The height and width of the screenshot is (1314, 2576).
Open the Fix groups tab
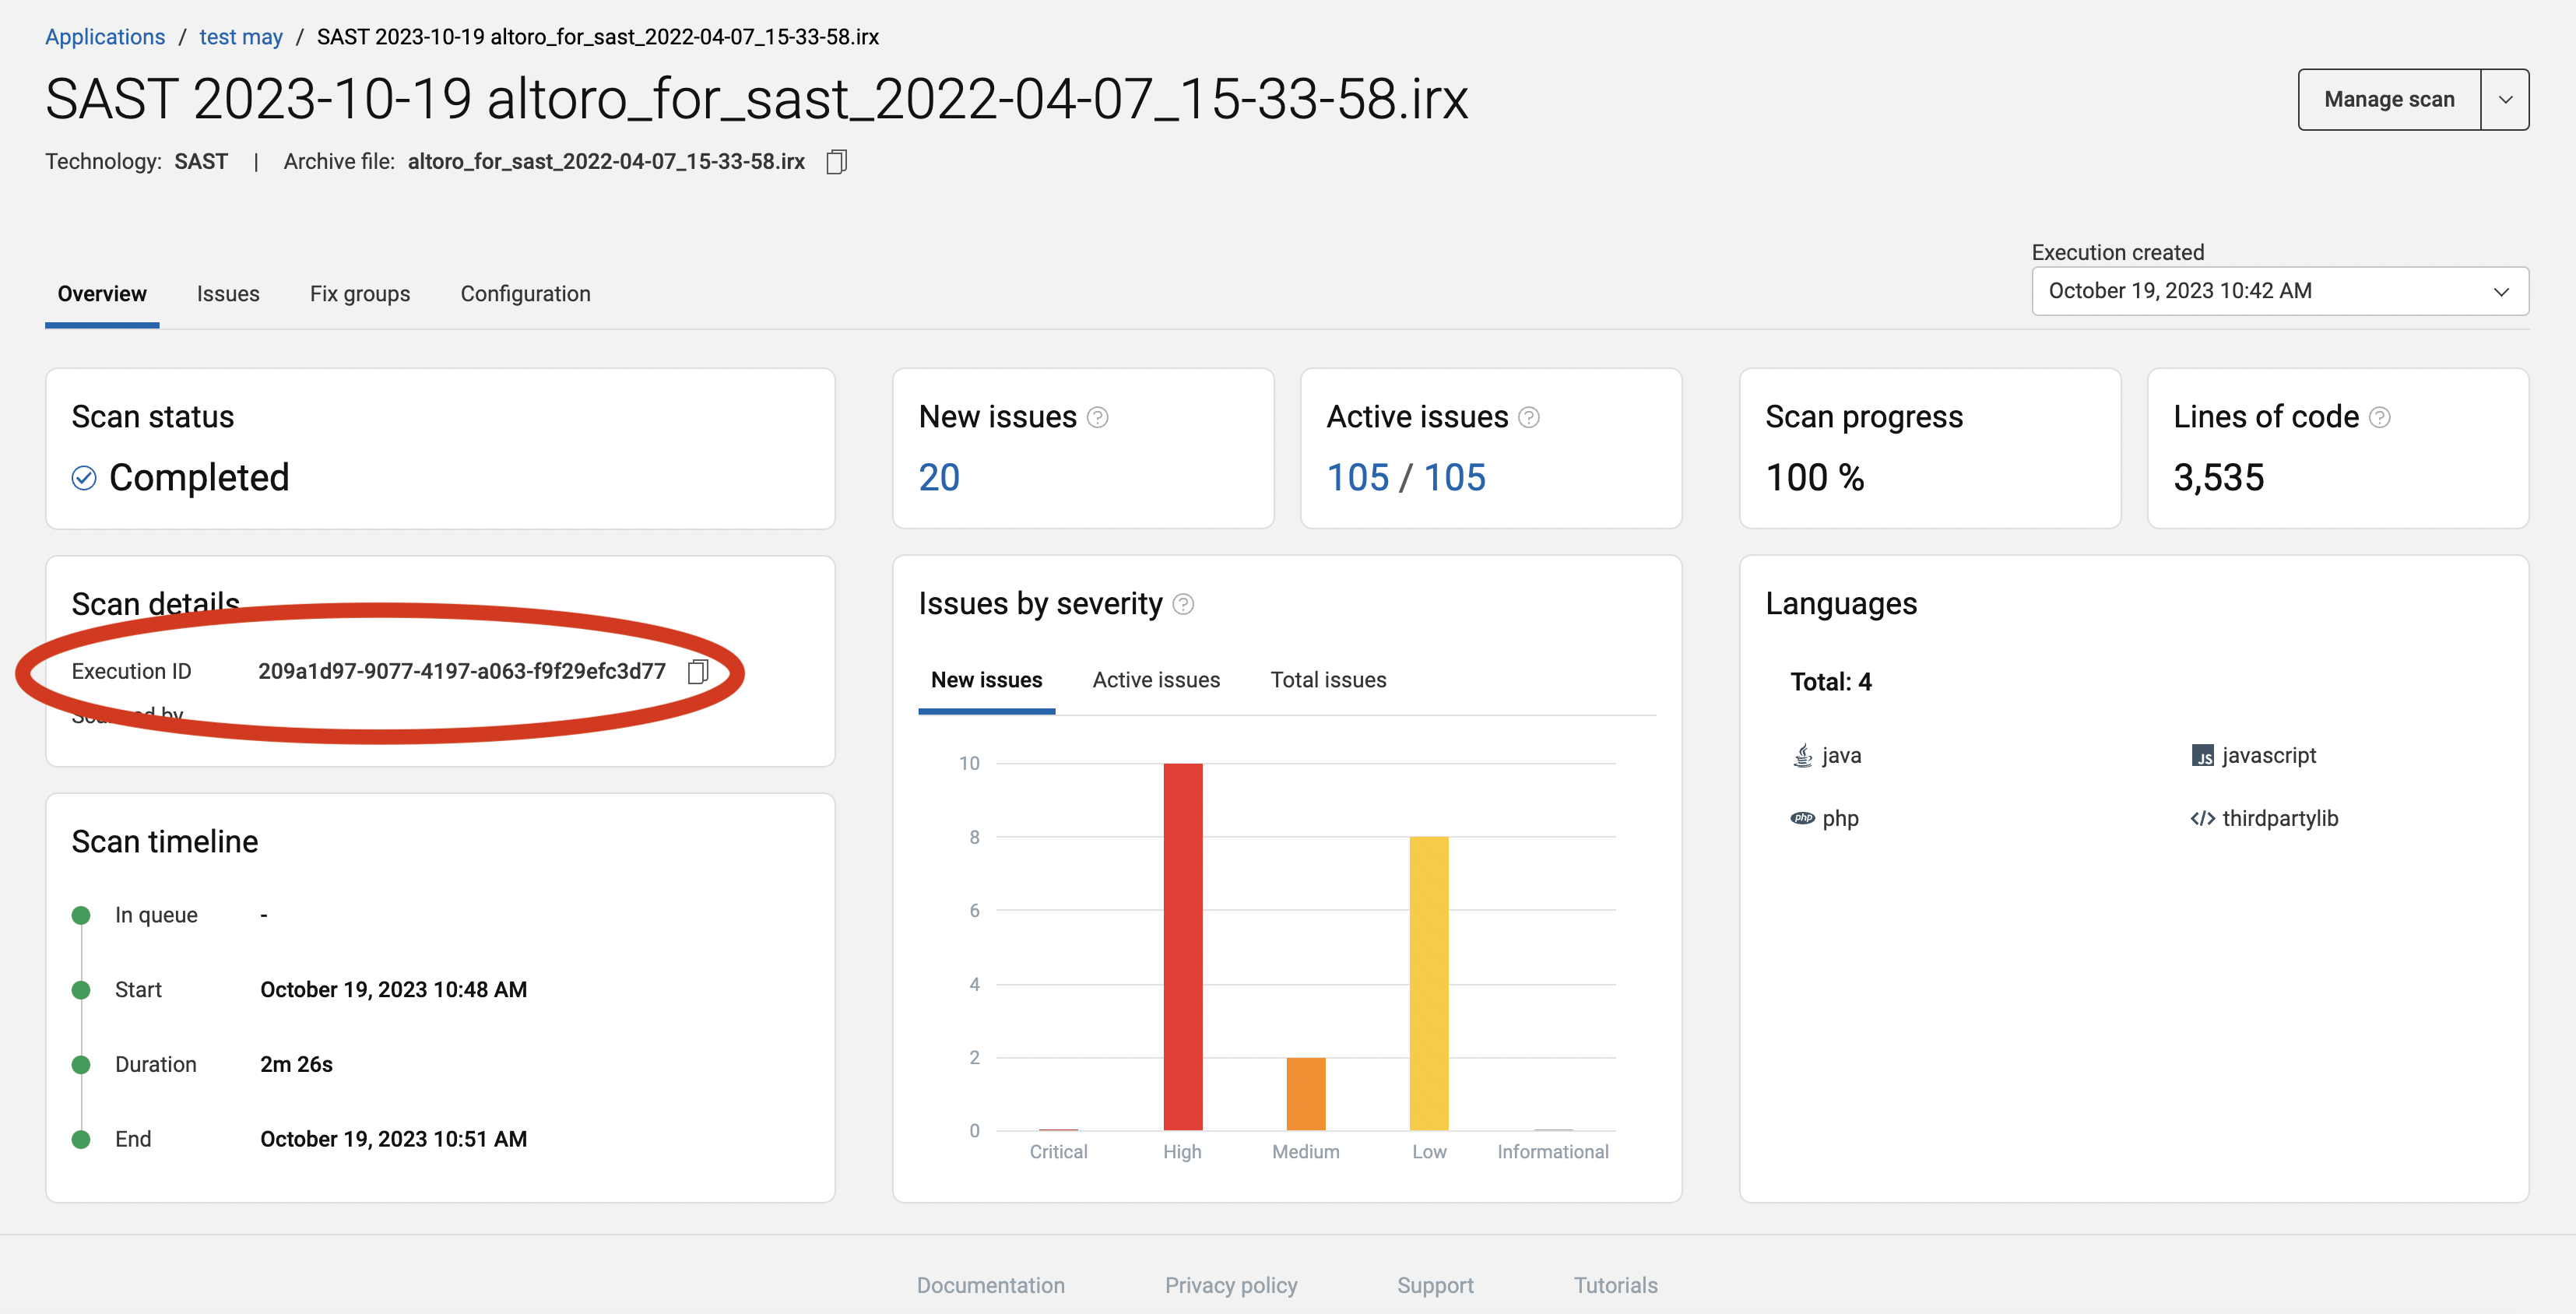tap(360, 294)
